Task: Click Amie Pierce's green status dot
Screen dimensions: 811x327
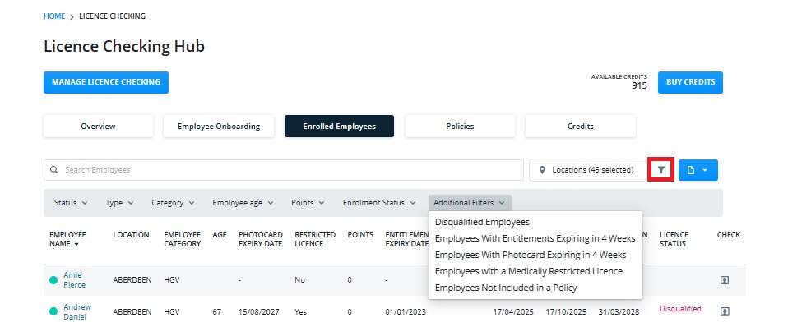Action: 53,280
